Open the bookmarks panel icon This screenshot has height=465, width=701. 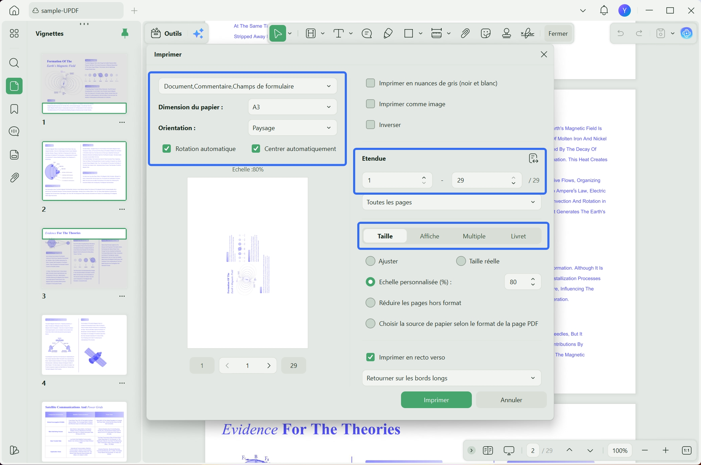coord(14,109)
